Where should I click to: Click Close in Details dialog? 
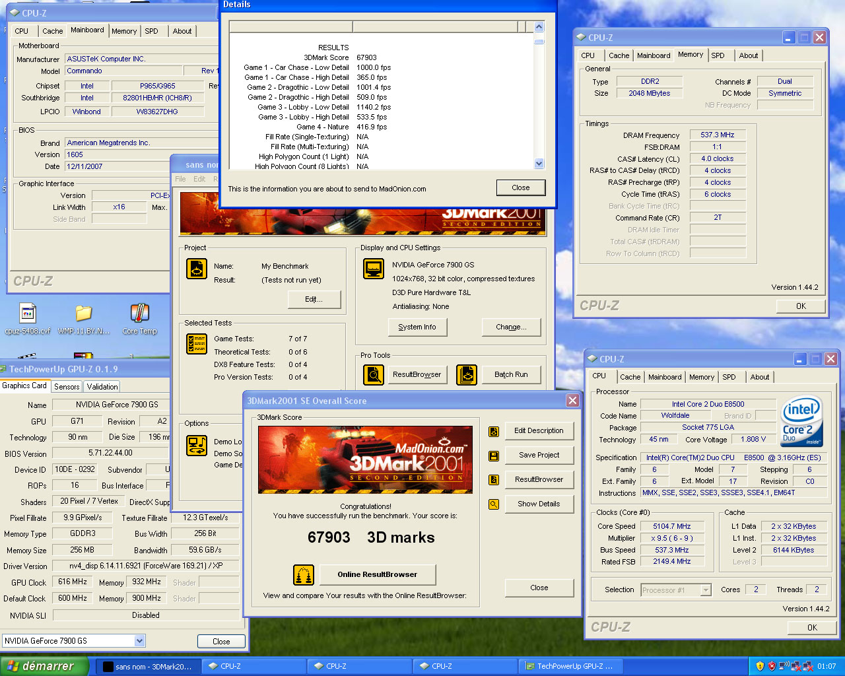521,187
